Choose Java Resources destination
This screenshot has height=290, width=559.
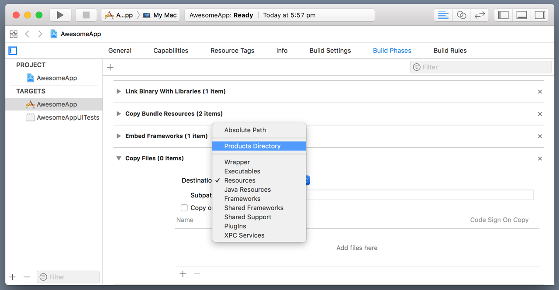point(259,190)
